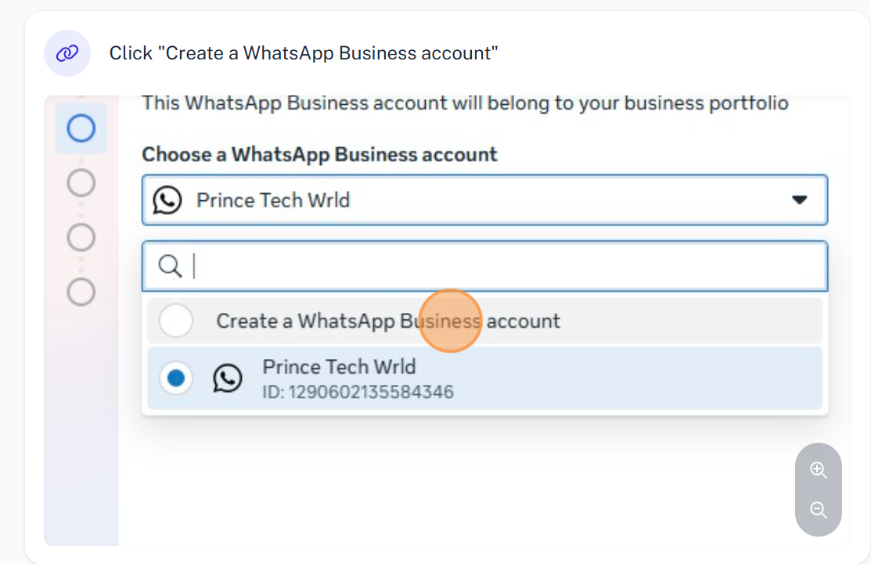Click the account ID 1290602135584346 text
Image resolution: width=871 pixels, height=564 pixels.
pyautogui.click(x=358, y=392)
